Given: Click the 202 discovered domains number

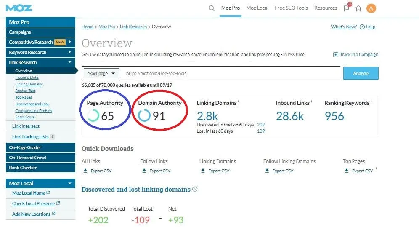Looking at the screenshot, I should coord(261,125).
